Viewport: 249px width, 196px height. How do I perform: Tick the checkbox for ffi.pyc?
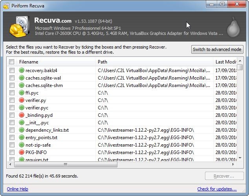(12, 93)
